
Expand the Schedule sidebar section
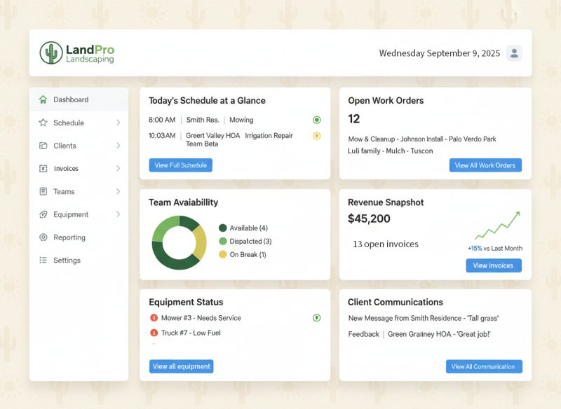119,123
